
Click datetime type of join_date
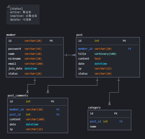pyautogui.click(x=31, y=69)
